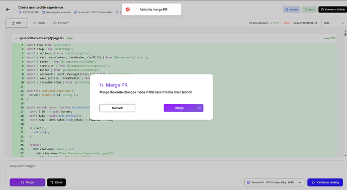347x190 pixels.
Task: Switch to the LOGS tab
Action: tap(39, 23)
